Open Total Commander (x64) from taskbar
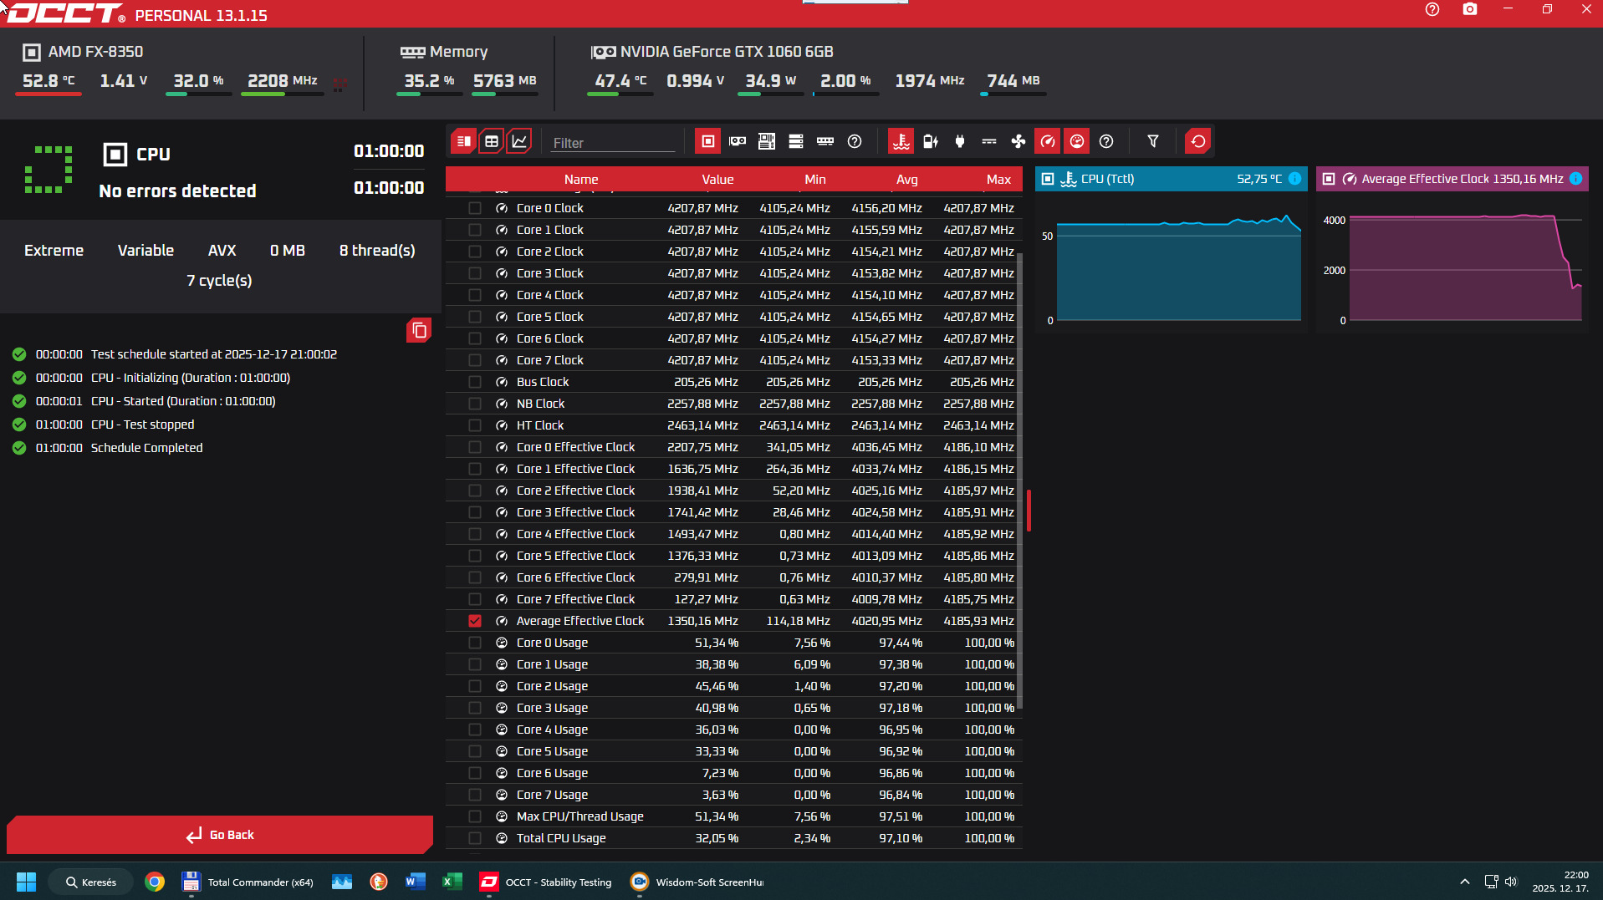The image size is (1603, 900). point(248,882)
